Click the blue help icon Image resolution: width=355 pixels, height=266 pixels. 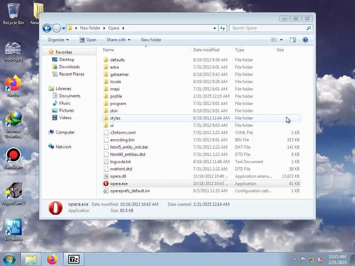pos(305,40)
